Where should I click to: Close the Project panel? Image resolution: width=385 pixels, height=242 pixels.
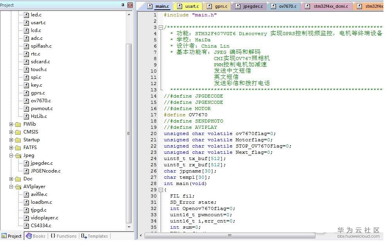pos(130,5)
